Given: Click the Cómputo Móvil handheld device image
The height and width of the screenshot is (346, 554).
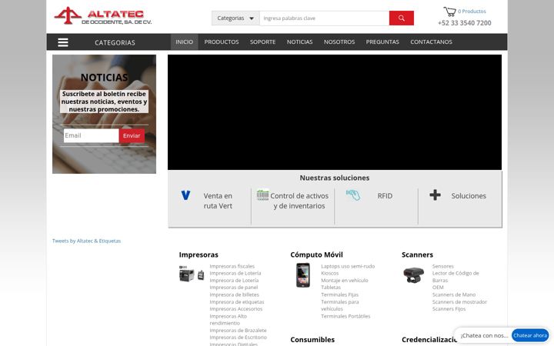Looking at the screenshot, I should [x=303, y=275].
